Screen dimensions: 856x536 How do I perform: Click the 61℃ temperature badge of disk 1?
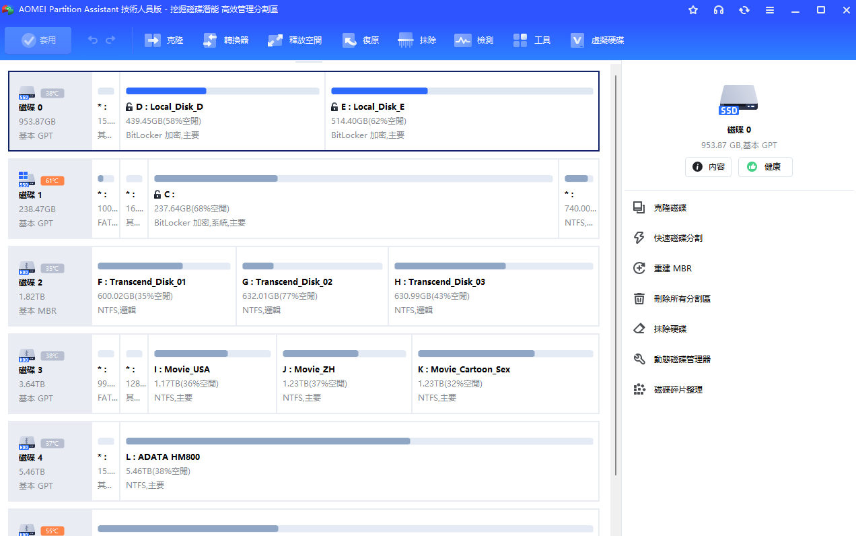pos(52,181)
